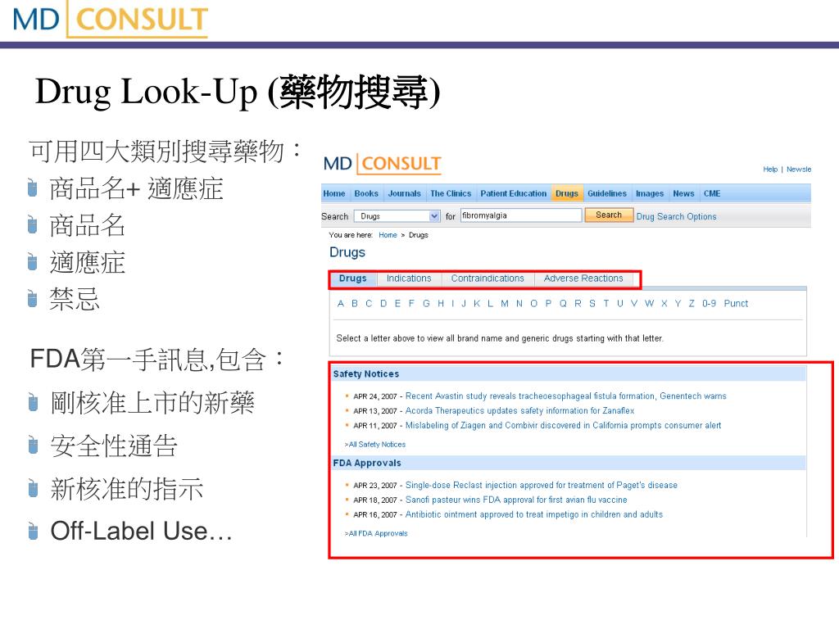Go to The Clinics tab
The height and width of the screenshot is (629, 839).
[451, 193]
